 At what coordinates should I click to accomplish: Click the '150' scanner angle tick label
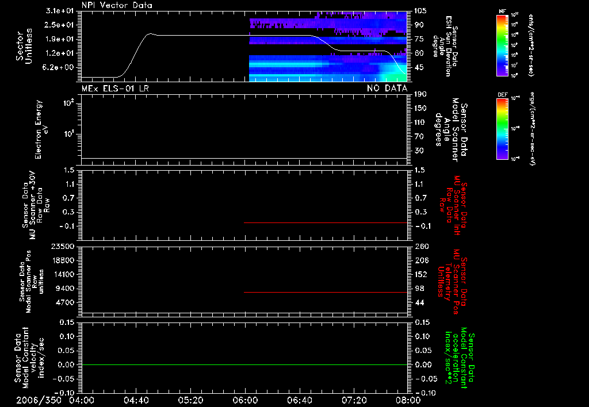(x=420, y=108)
